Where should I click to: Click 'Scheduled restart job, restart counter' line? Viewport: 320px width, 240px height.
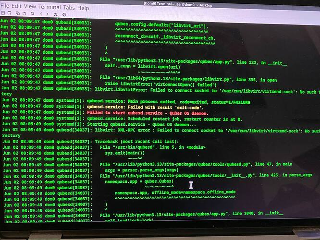tap(164, 119)
